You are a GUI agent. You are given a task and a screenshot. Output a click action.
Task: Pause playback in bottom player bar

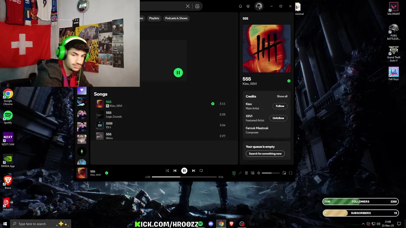(x=184, y=171)
